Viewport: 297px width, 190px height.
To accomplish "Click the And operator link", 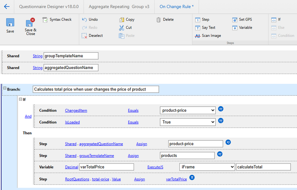I will (28, 117).
